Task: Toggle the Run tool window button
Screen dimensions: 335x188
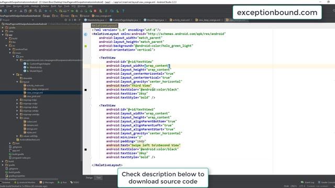Action: 62,182
